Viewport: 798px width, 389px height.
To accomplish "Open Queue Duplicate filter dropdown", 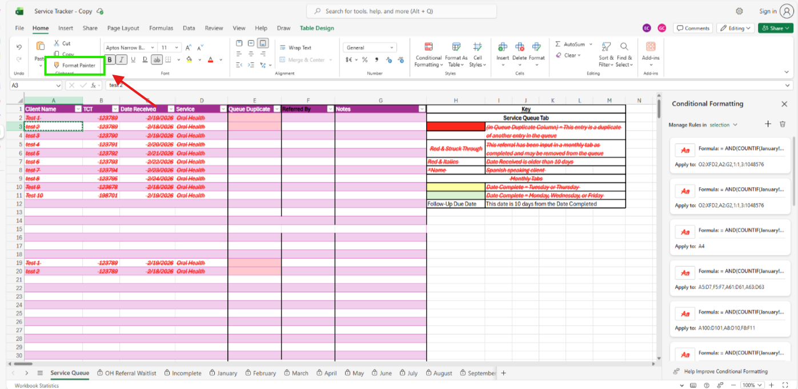I will 277,109.
